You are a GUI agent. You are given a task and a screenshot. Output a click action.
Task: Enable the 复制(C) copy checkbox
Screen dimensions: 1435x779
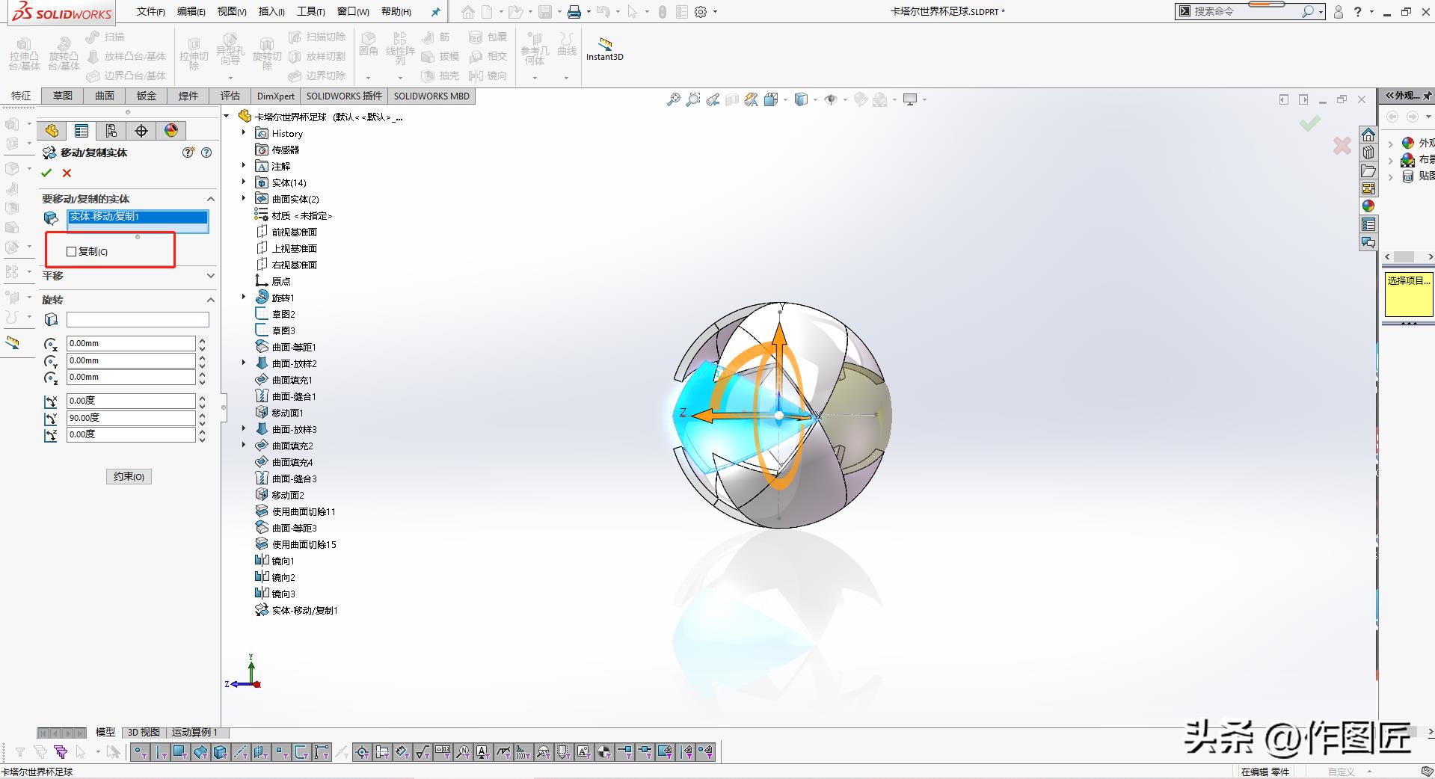point(72,252)
